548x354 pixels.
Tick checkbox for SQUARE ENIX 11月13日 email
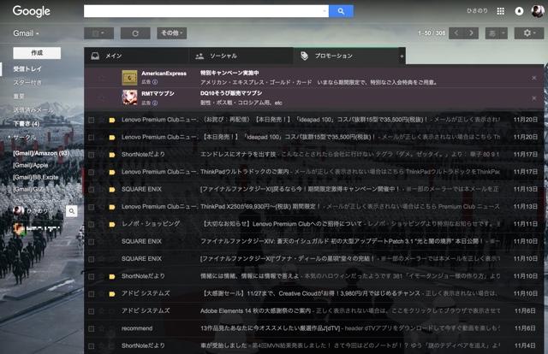(92, 190)
